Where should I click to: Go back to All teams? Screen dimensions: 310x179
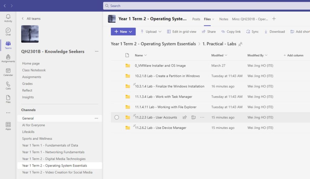pos(31,19)
